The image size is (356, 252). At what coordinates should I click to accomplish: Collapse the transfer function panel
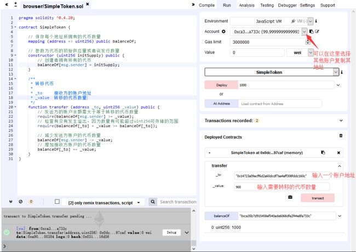tap(340, 166)
